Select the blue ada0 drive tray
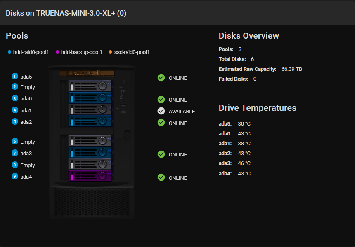 pos(90,98)
